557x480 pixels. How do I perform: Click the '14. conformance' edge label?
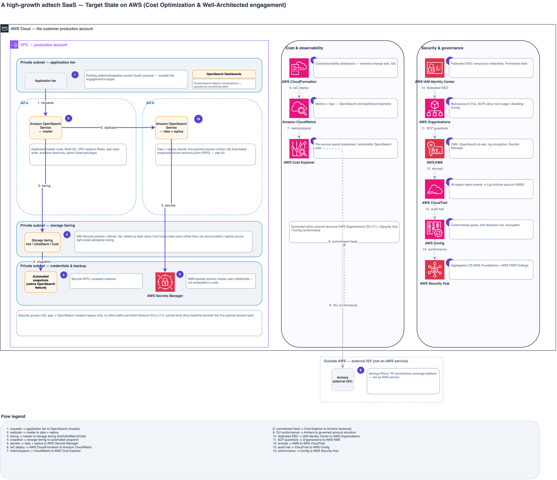point(434,250)
